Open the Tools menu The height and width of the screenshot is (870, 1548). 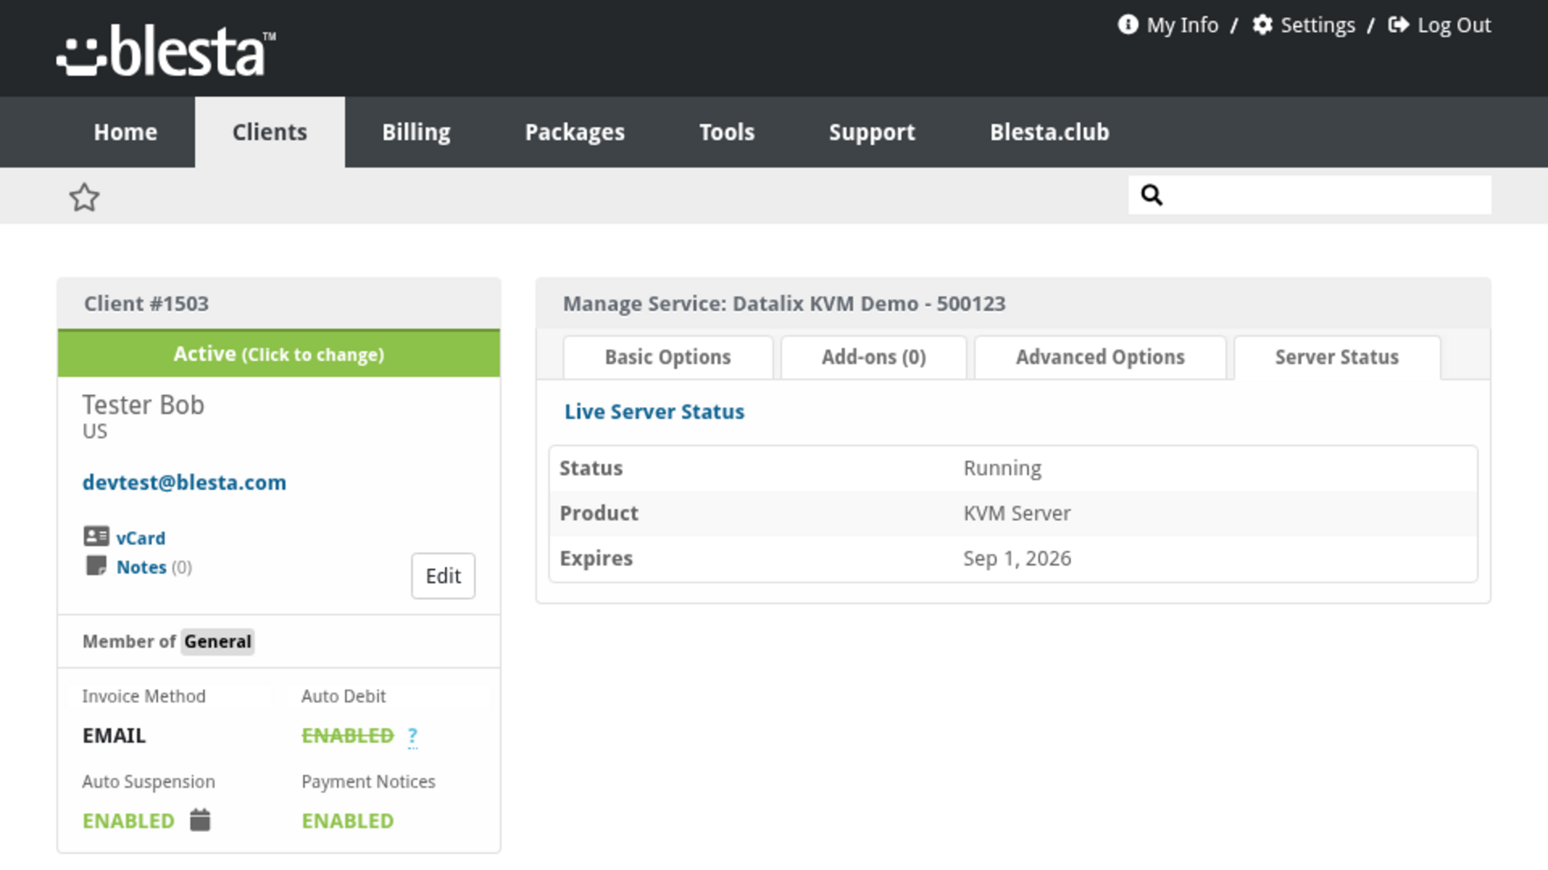click(x=726, y=132)
